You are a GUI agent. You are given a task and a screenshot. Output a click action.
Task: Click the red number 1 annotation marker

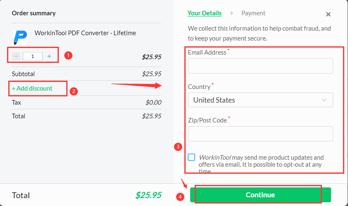[69, 55]
